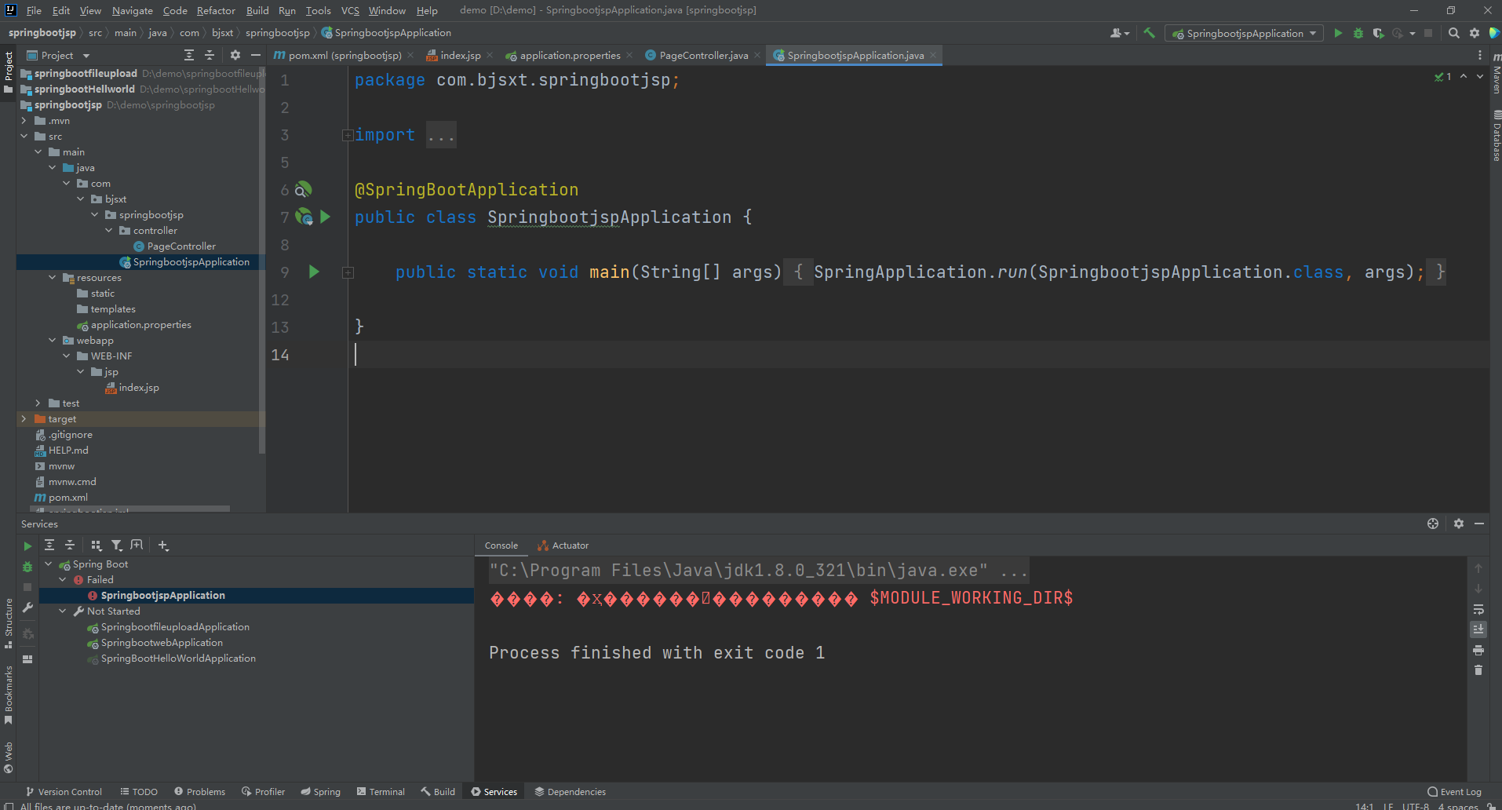
Task: Toggle Soft-Wrap in console toolbar
Action: point(1478,609)
